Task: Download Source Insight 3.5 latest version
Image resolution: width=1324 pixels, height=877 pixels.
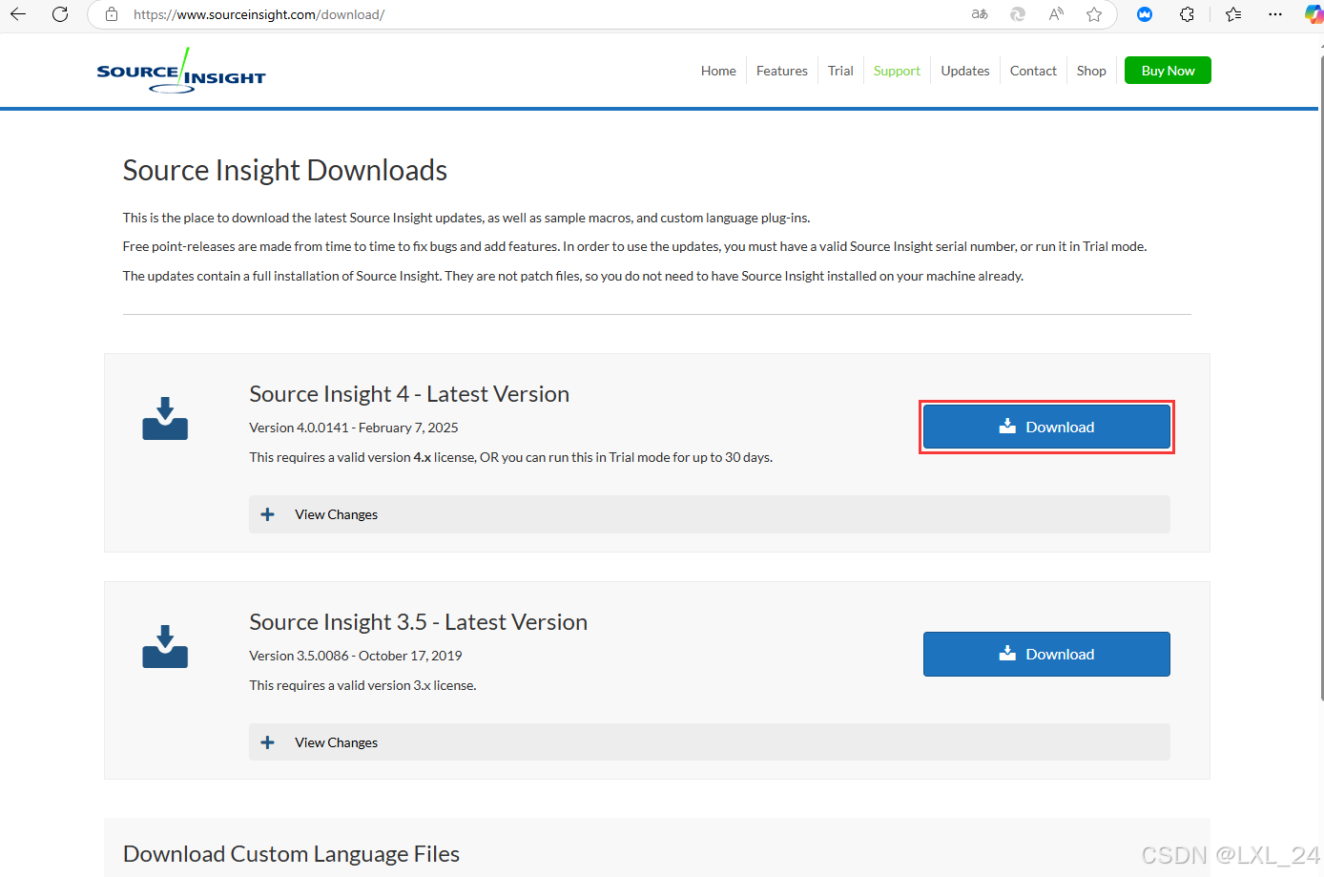Action: click(x=1046, y=654)
